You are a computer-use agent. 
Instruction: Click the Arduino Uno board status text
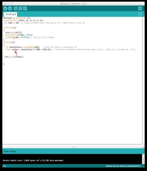[x=123, y=166]
